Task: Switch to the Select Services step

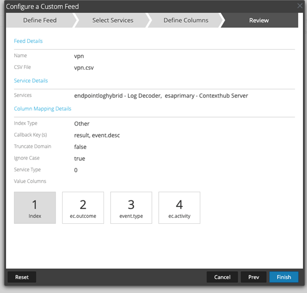Action: pos(113,20)
